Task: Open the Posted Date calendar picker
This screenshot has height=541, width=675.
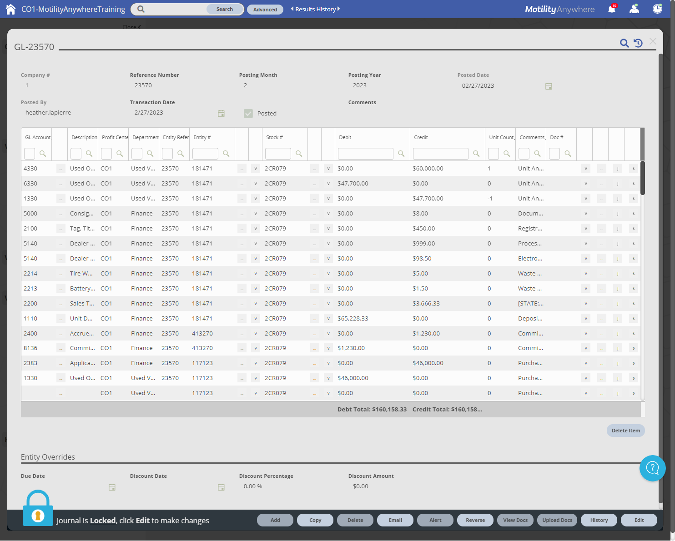Action: point(549,86)
